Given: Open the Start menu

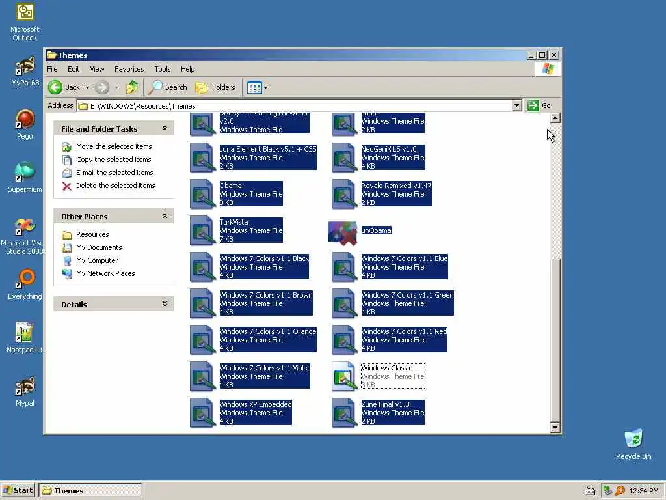Looking at the screenshot, I should (x=18, y=490).
